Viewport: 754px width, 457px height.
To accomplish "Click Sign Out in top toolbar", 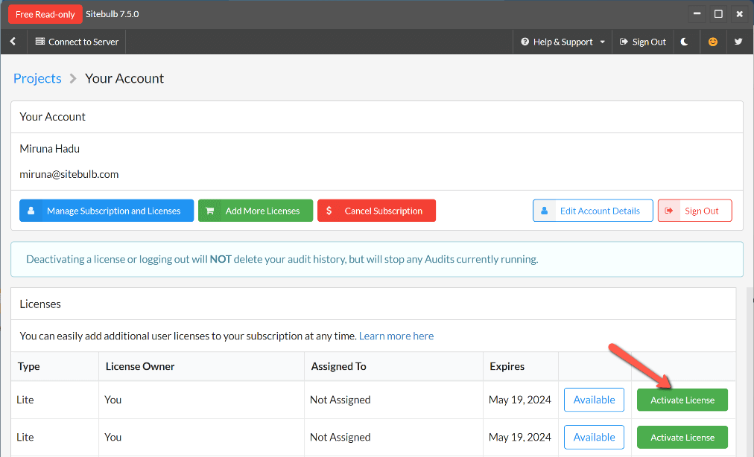I will coord(643,42).
